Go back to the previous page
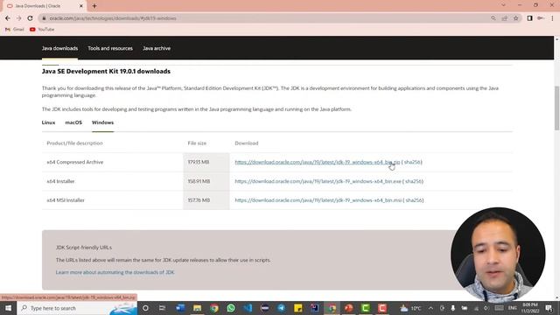This screenshot has height=315, width=560. [x=8, y=18]
